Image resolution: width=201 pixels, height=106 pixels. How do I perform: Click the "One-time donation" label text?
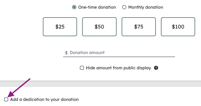[x=97, y=7]
